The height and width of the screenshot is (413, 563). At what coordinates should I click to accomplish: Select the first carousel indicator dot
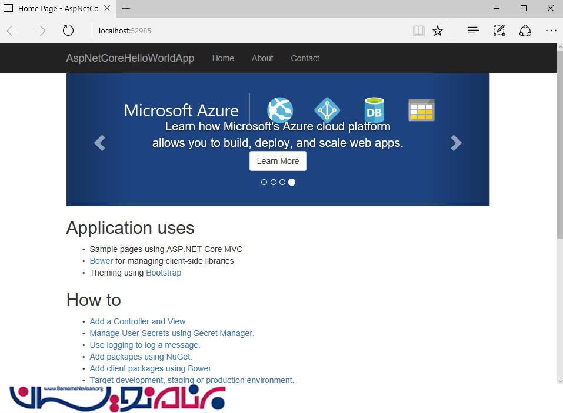[264, 182]
